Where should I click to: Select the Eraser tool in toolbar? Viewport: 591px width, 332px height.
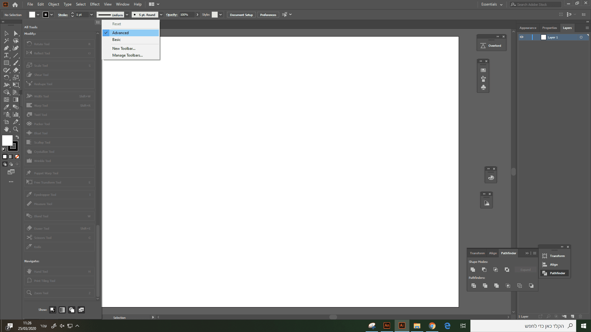[16, 70]
